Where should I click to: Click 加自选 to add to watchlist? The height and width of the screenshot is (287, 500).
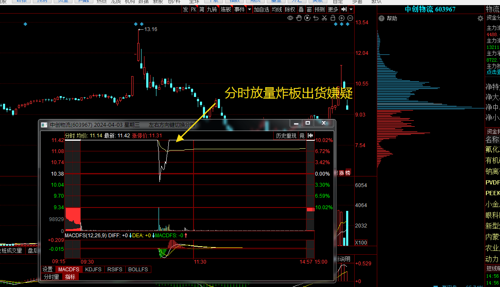pyautogui.click(x=261, y=9)
